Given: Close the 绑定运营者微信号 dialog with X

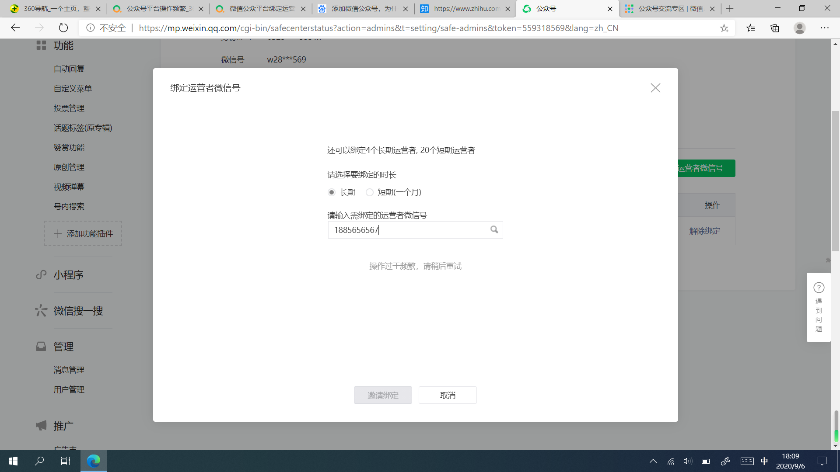Looking at the screenshot, I should [x=655, y=88].
